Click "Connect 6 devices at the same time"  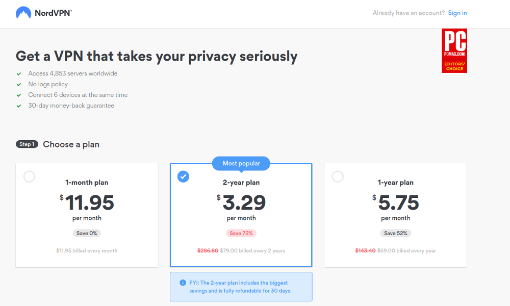coord(78,95)
